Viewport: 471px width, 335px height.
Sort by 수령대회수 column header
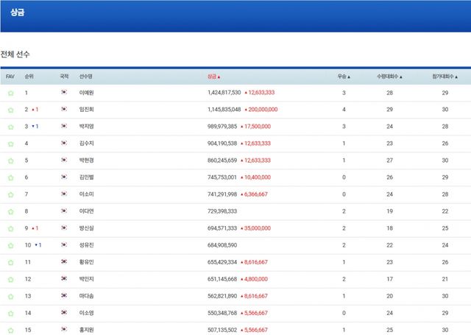click(x=389, y=77)
